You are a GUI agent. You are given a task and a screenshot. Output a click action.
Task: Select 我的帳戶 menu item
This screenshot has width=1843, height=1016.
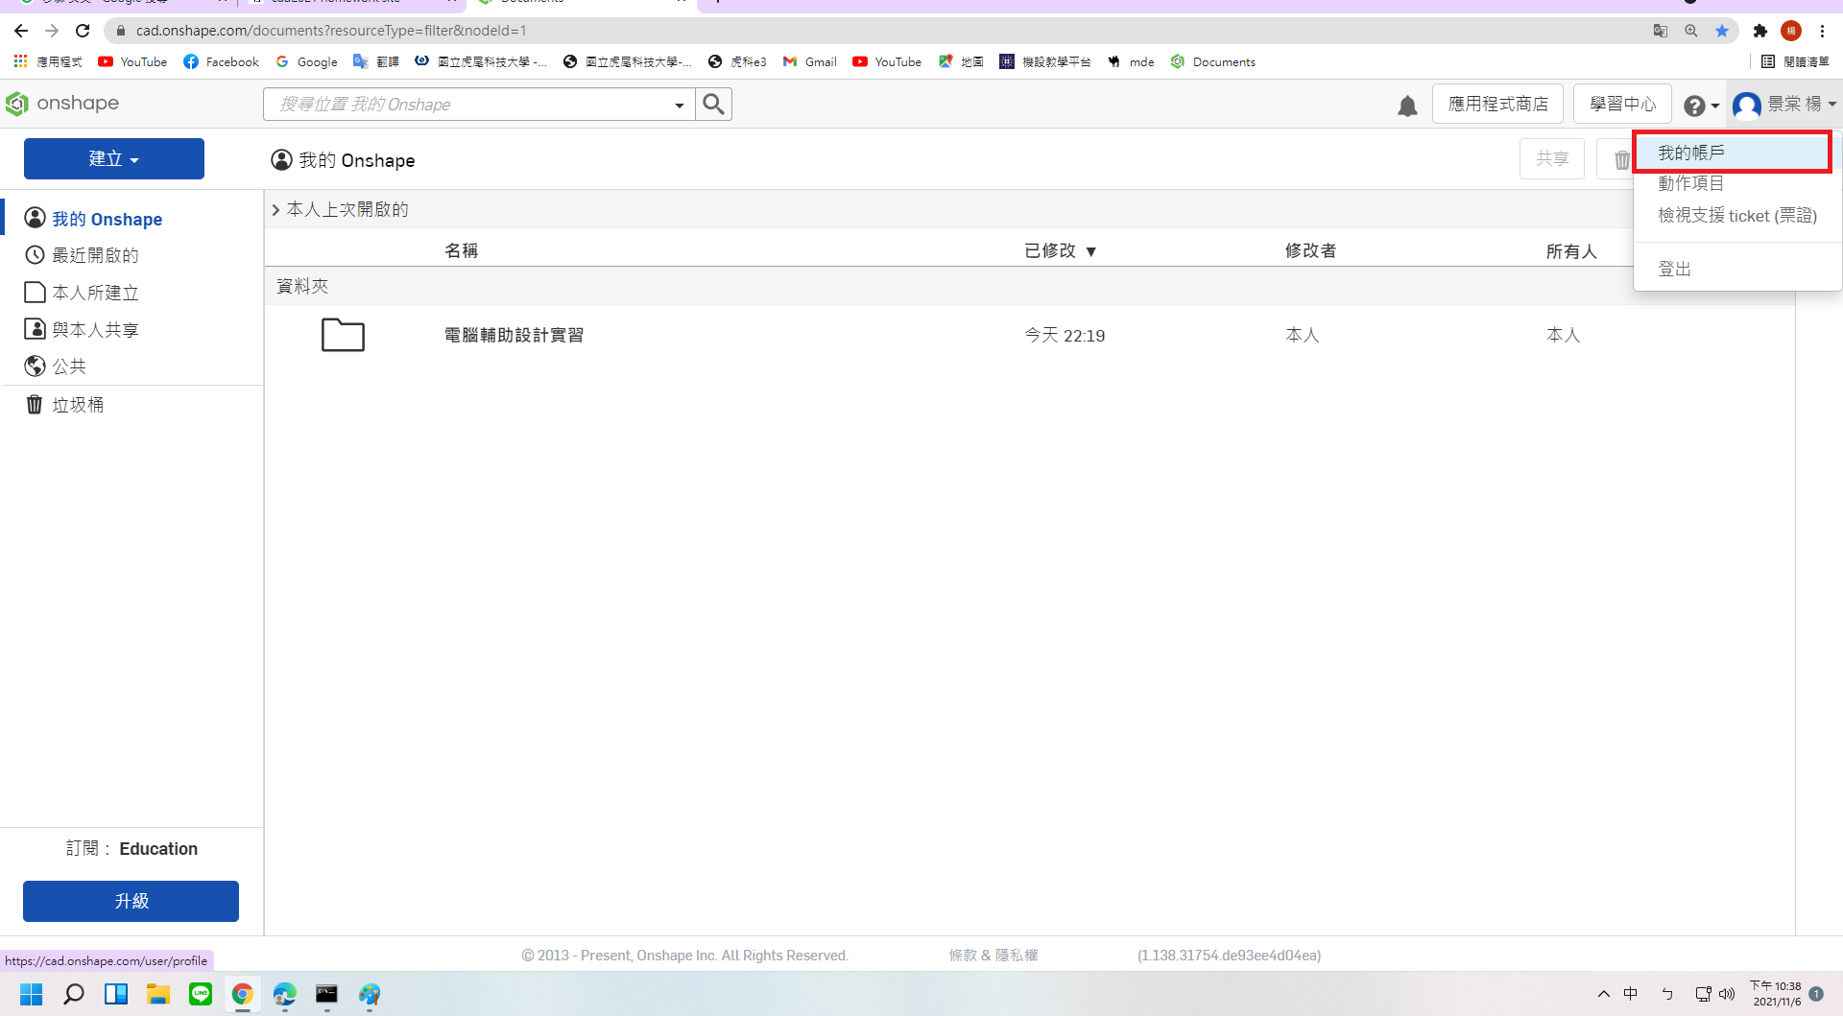pyautogui.click(x=1733, y=153)
